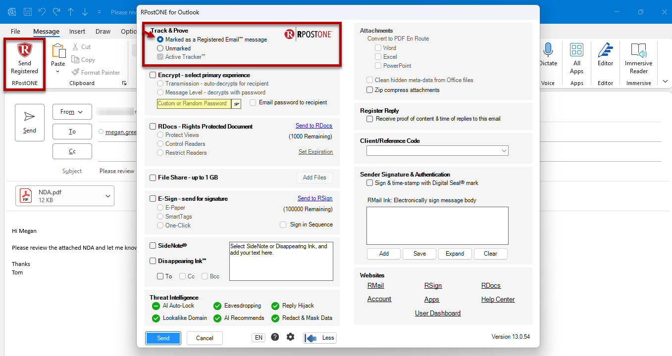Enable E-Sign send for signature checkbox
This screenshot has height=356, width=672.
[153, 199]
